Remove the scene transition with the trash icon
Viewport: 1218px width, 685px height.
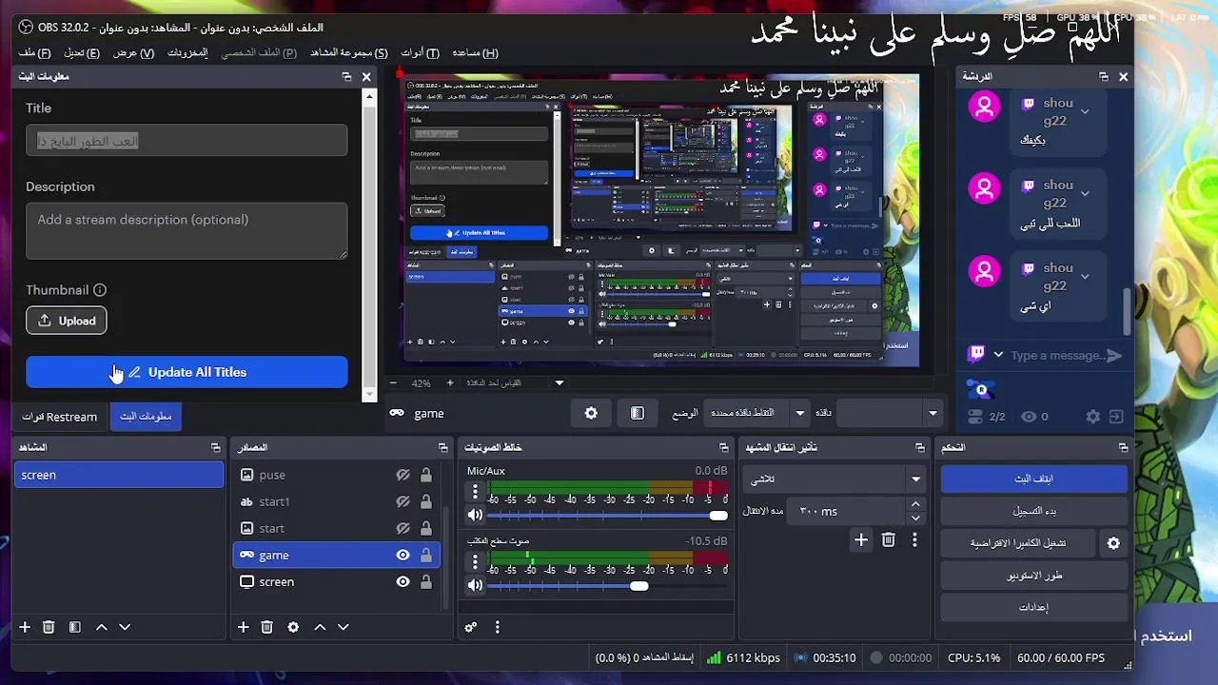888,539
